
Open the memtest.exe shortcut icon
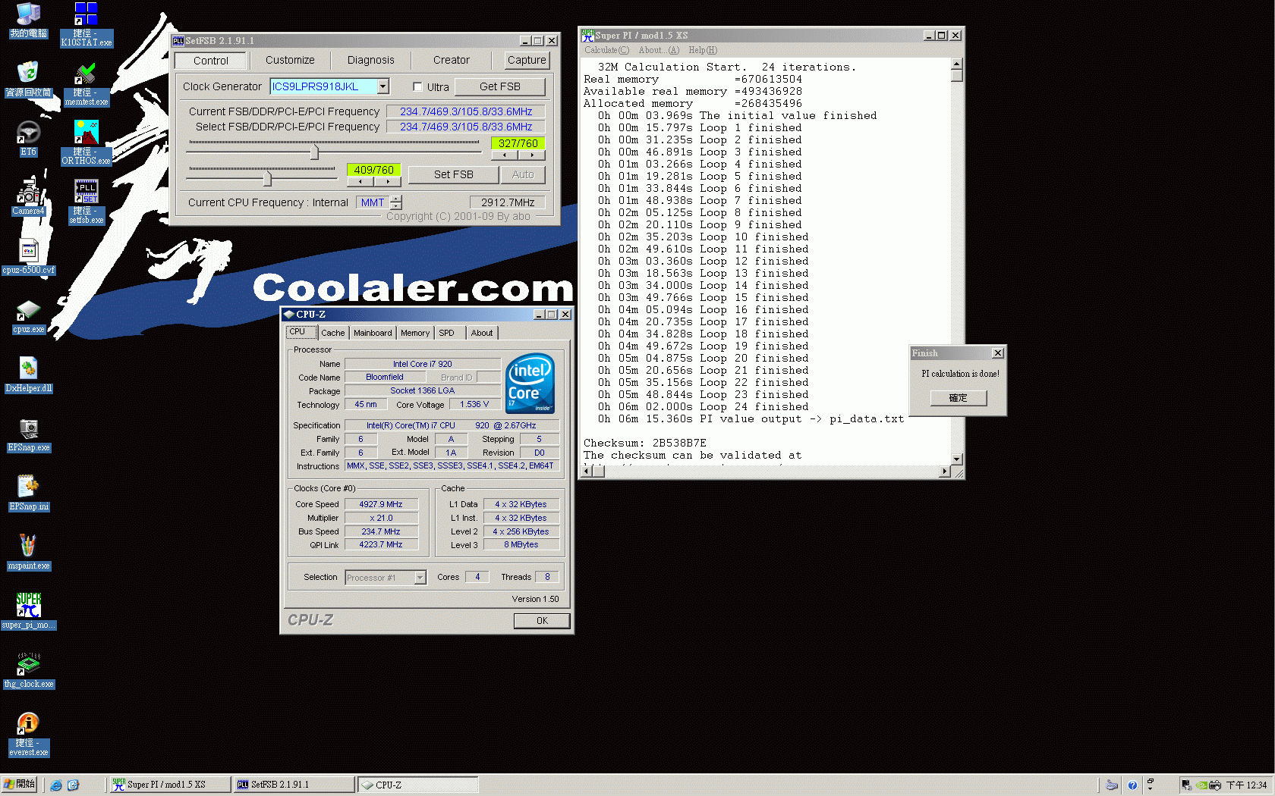(86, 83)
